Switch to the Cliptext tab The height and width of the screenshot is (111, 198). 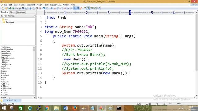(13, 12)
